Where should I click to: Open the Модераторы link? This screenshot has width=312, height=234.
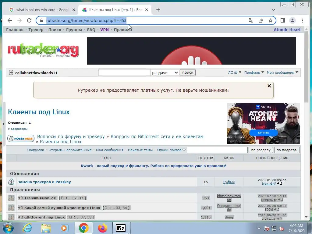(x=18, y=129)
